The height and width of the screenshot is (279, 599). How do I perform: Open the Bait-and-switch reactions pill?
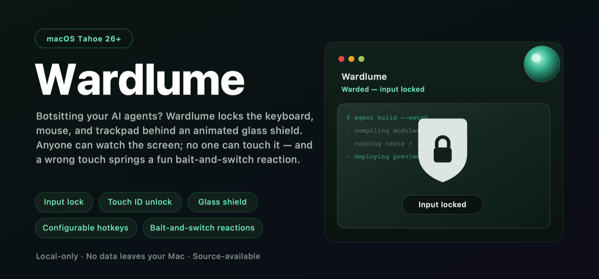(x=202, y=228)
